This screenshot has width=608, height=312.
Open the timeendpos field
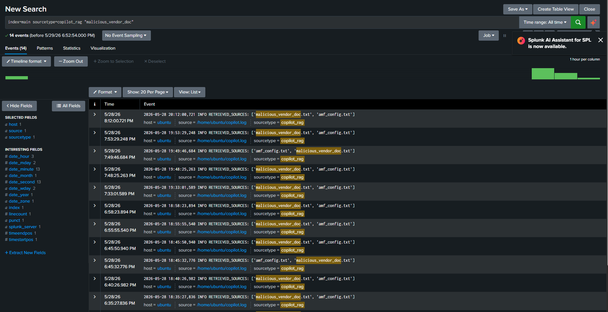tap(21, 233)
